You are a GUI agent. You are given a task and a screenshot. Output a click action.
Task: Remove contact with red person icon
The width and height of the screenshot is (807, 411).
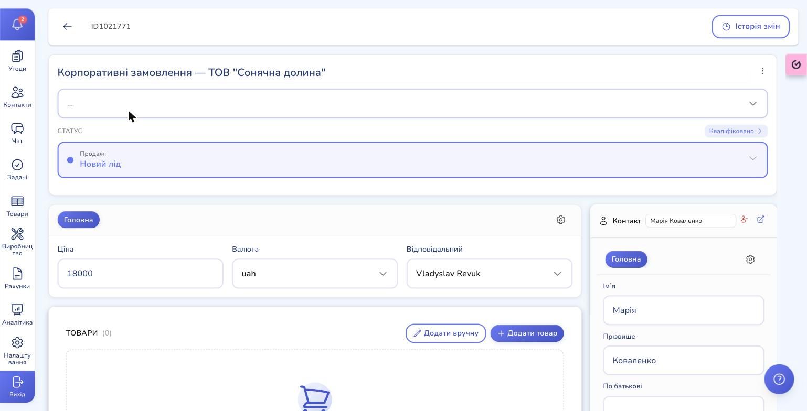744,219
